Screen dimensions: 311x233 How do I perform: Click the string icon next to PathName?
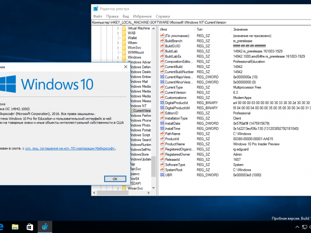(162, 134)
